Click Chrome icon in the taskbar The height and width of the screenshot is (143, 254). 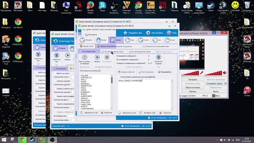click(22, 140)
